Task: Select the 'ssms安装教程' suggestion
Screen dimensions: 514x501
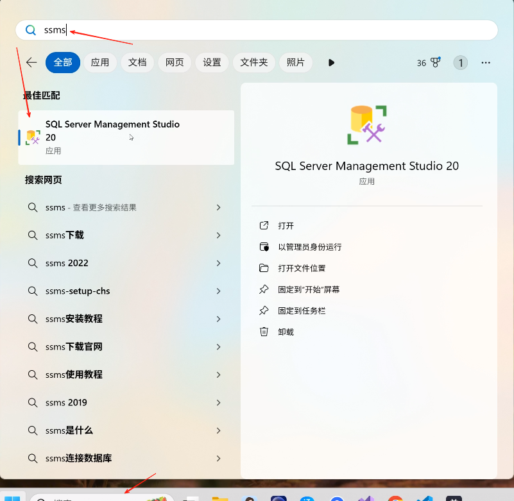Action: coord(126,319)
